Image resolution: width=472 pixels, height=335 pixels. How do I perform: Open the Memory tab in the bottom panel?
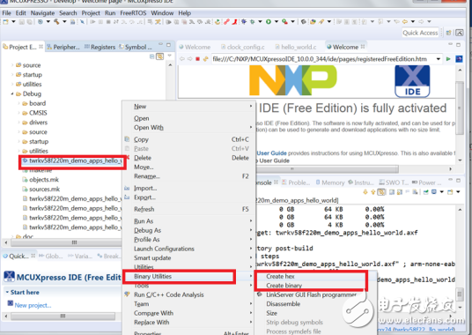[330, 182]
